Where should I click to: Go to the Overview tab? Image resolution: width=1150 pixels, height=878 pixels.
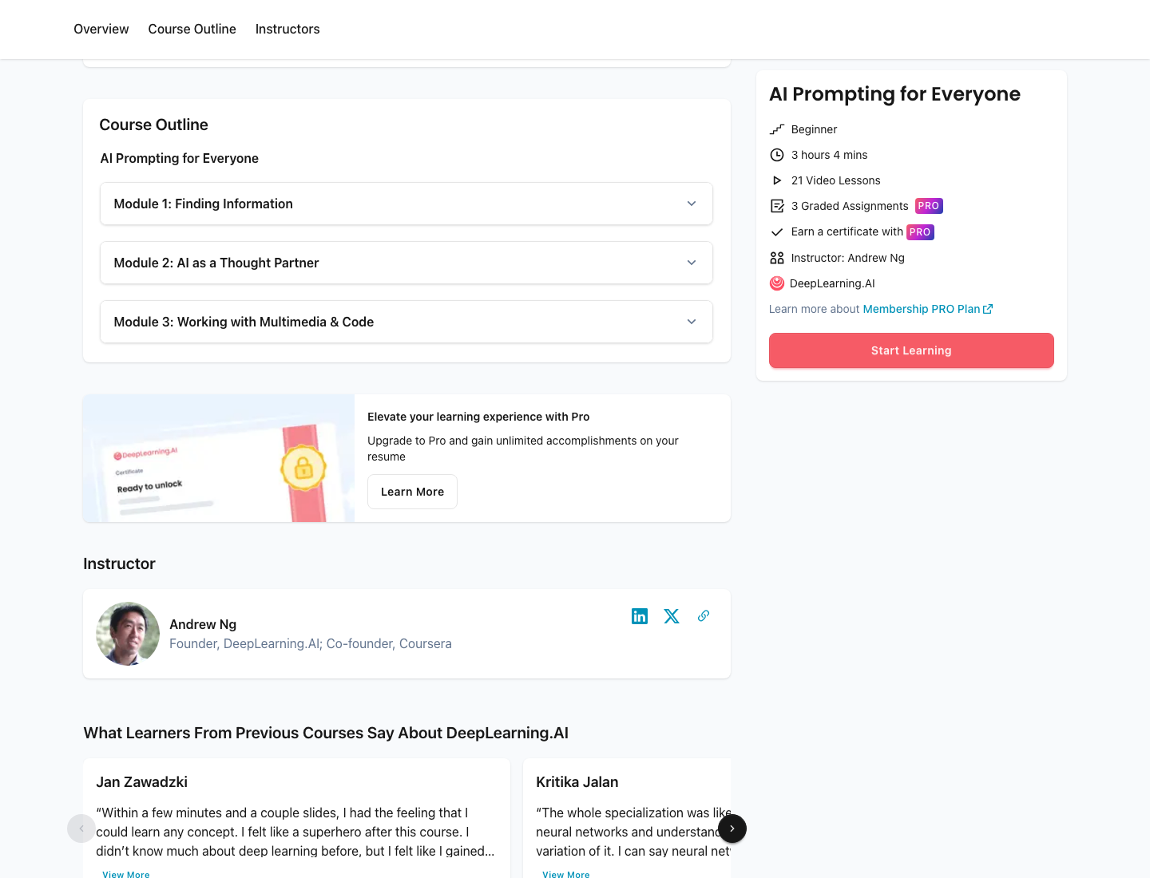101,30
